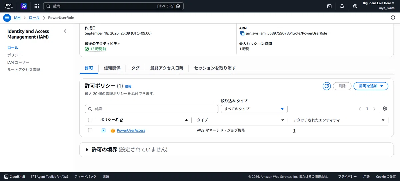Launch CloudShell from the top bar icon

pyautogui.click(x=329, y=6)
